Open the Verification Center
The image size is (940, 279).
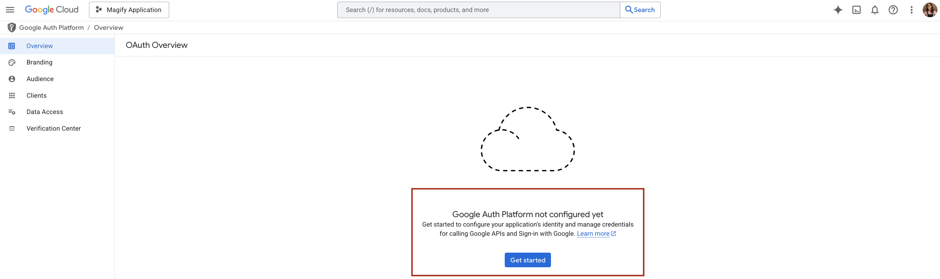pyautogui.click(x=54, y=129)
